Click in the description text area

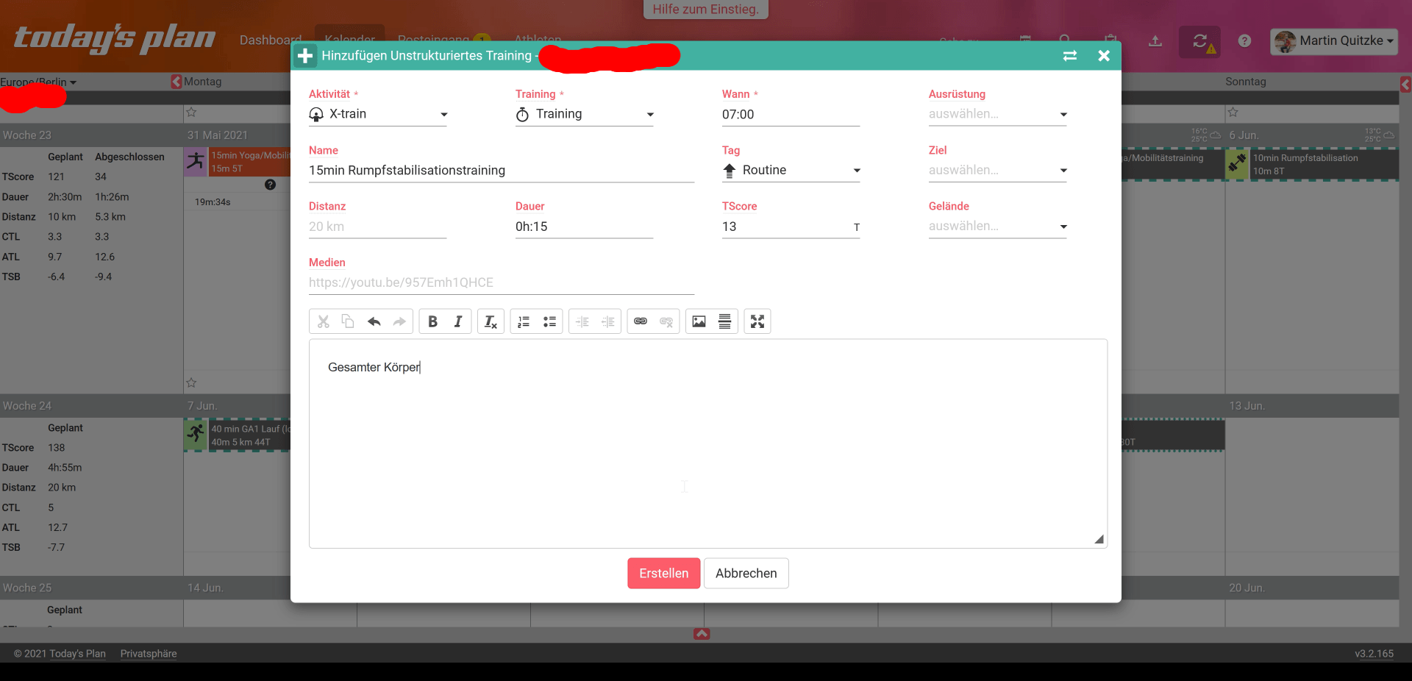coord(708,443)
